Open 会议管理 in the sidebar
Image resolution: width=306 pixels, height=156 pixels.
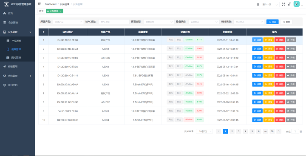tap(17, 23)
